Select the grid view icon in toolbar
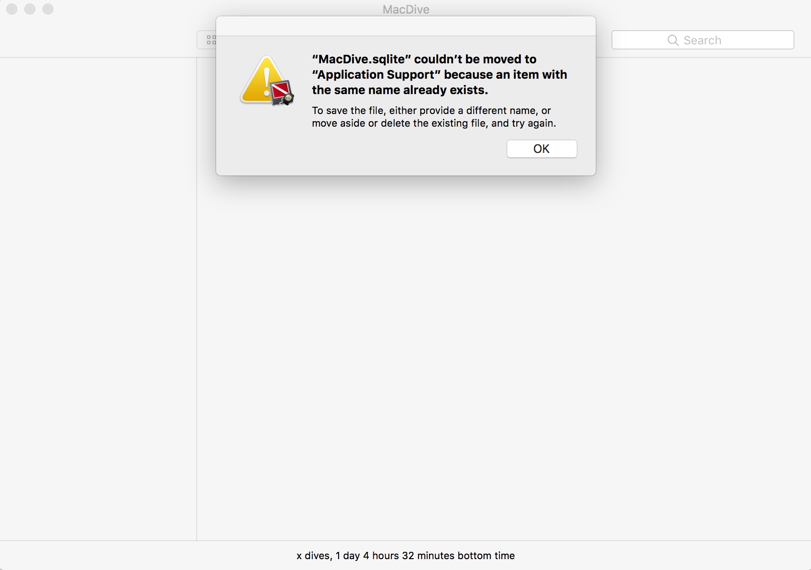Screen dimensions: 811x570 click(x=211, y=40)
